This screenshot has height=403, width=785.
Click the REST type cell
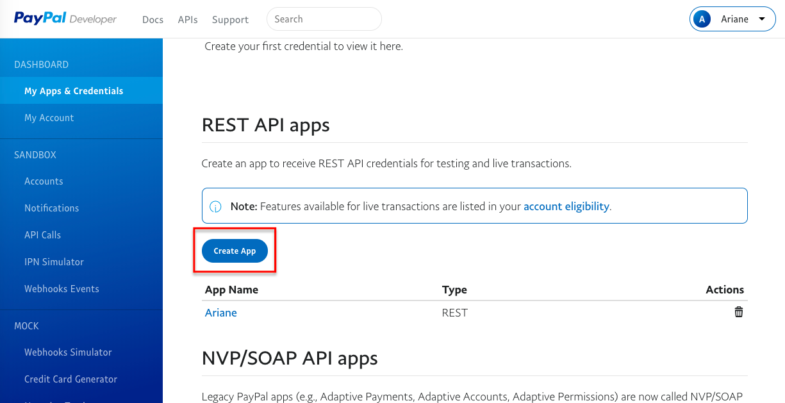455,313
